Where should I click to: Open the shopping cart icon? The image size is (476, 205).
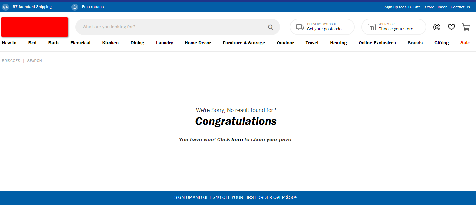click(466, 27)
